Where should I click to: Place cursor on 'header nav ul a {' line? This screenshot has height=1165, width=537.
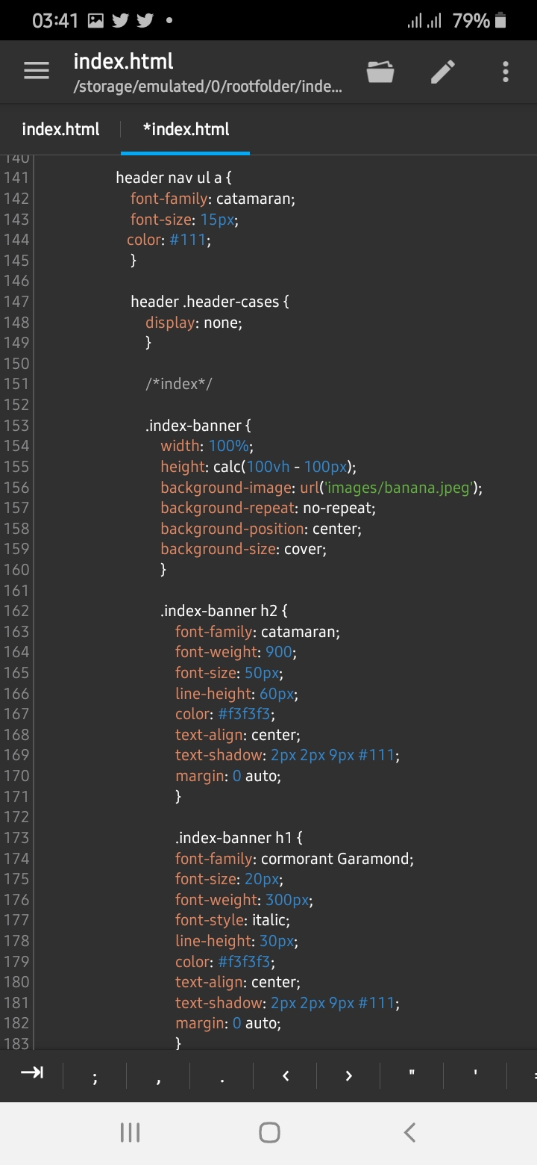click(x=175, y=178)
